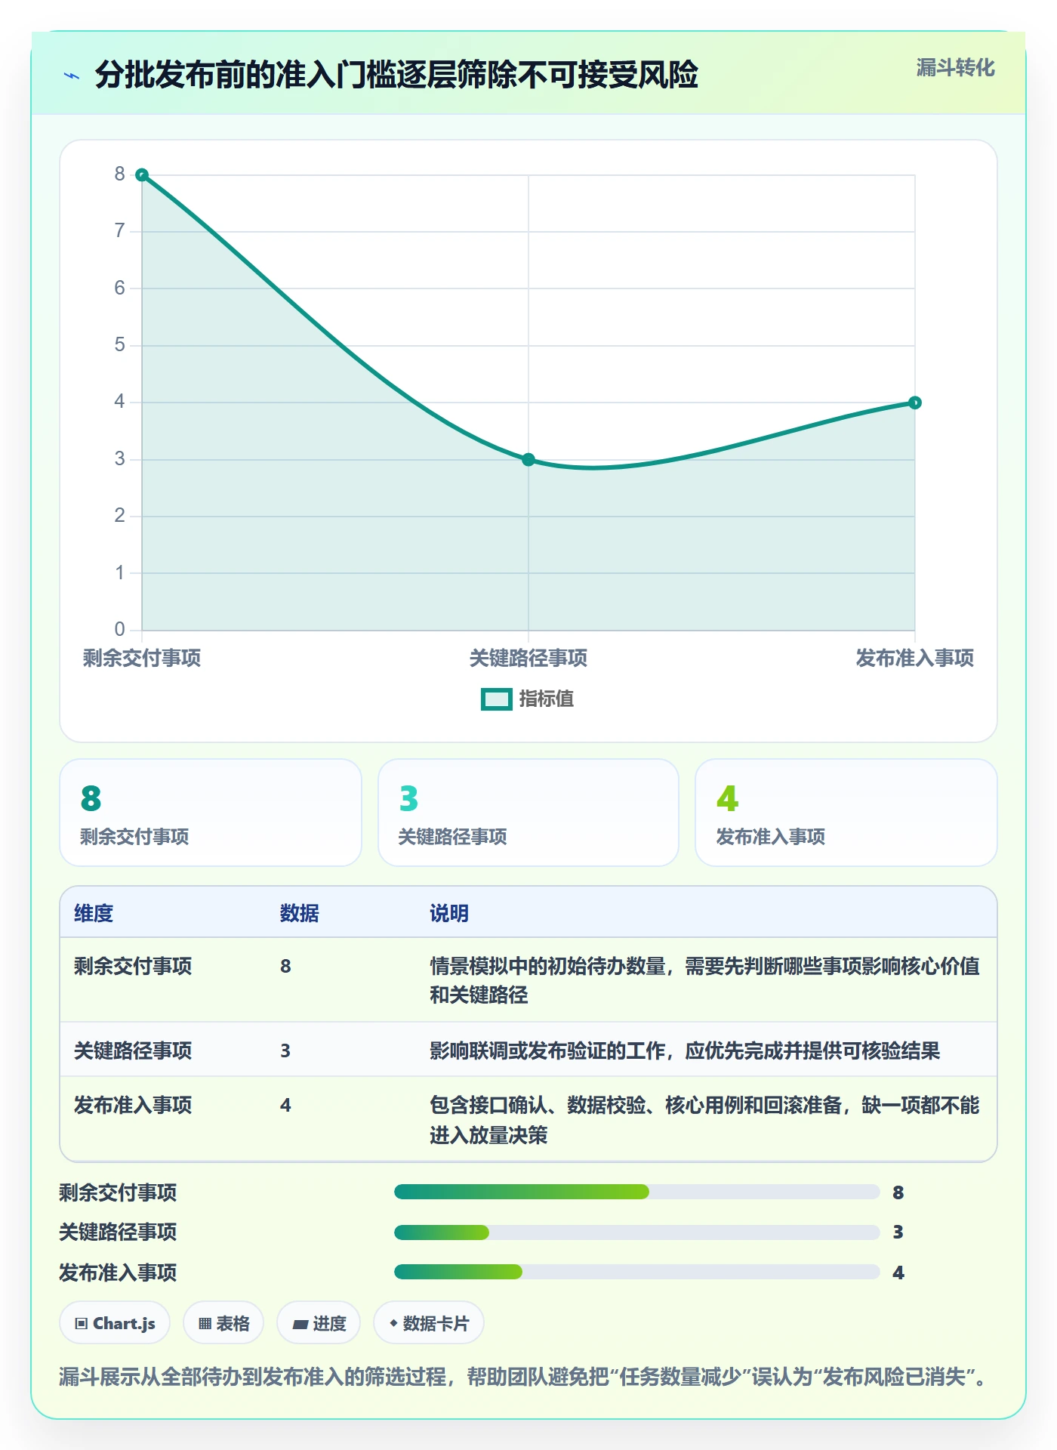Click the chart data point for 发布准入事项

(x=915, y=403)
